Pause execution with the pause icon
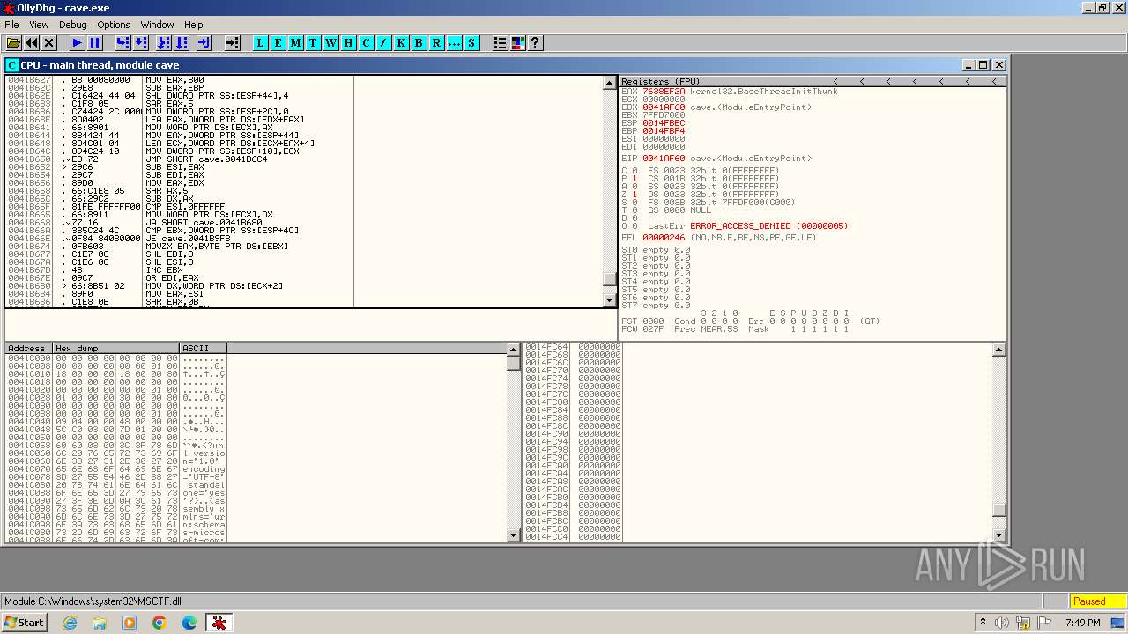This screenshot has width=1128, height=634. [95, 42]
